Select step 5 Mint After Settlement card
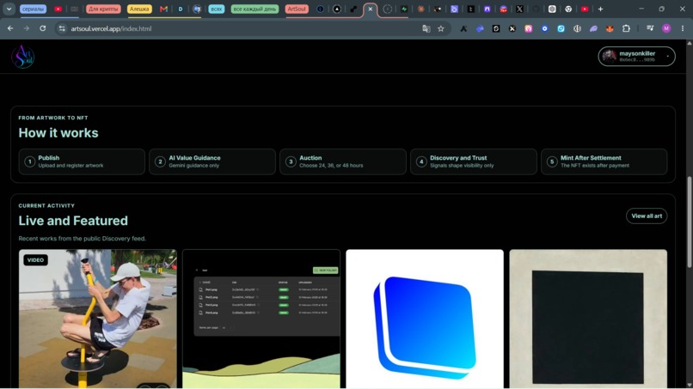The height and width of the screenshot is (389, 693). coord(604,161)
